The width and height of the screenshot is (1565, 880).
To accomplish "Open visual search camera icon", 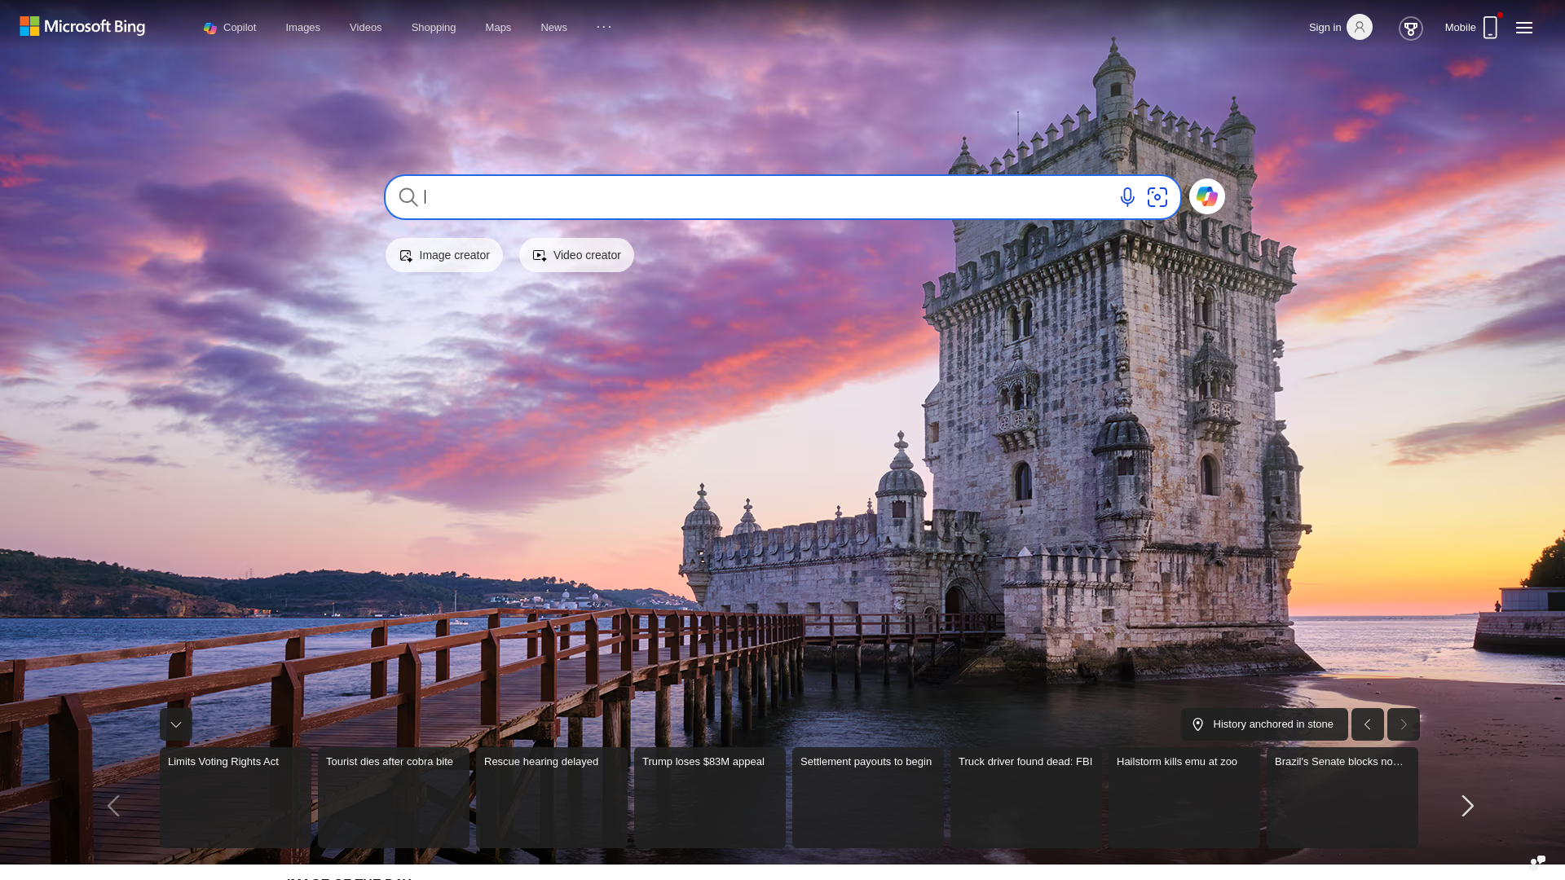I will pos(1157,197).
